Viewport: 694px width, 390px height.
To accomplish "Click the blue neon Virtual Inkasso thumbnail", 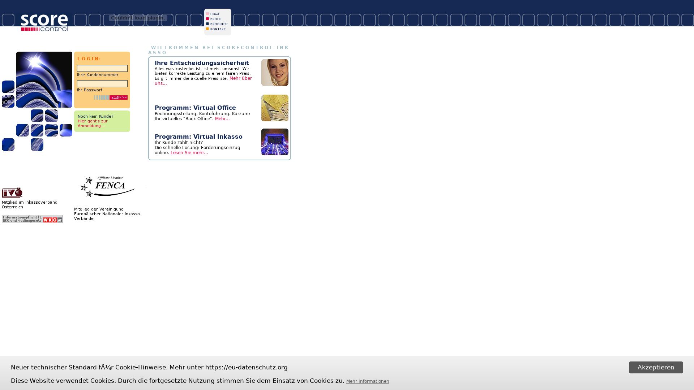I will click(275, 142).
